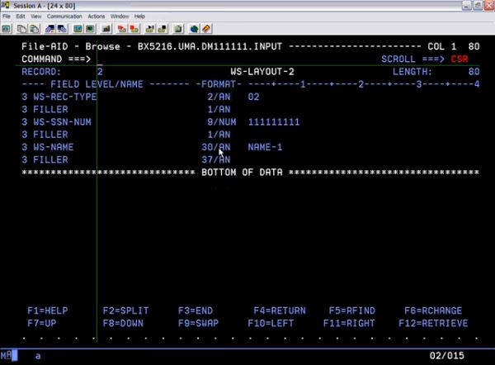Click the F3=END function key label

[196, 310]
